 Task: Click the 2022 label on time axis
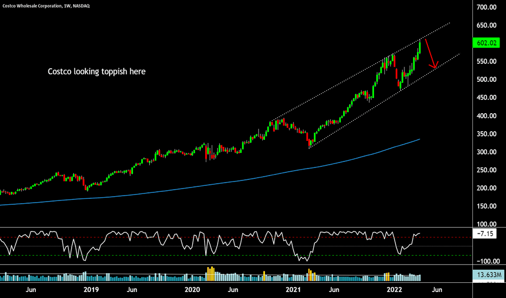tap(394, 290)
